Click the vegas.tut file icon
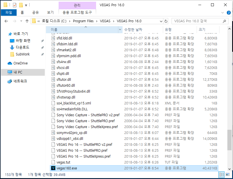The image size is (233, 179). 53,162
